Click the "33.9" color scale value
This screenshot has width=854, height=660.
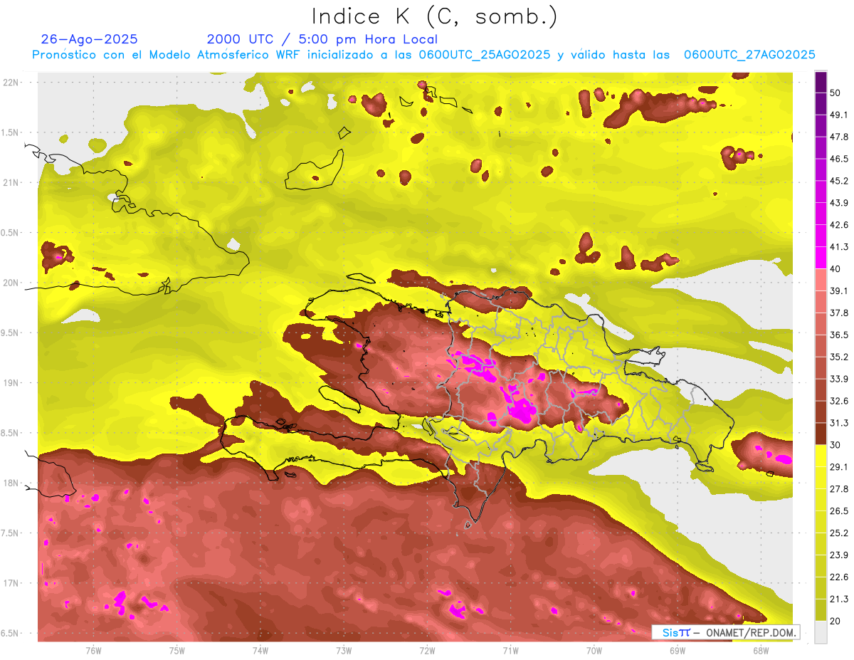click(x=838, y=379)
